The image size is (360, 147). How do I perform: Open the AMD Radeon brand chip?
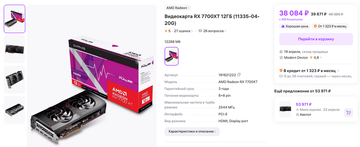[178, 8]
